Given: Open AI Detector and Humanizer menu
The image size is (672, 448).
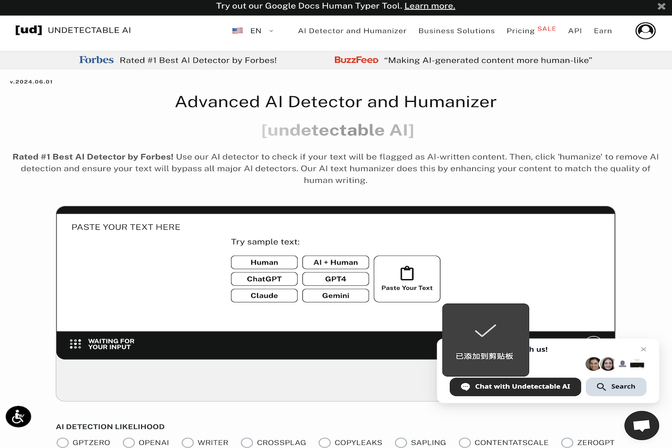Looking at the screenshot, I should pos(352,30).
